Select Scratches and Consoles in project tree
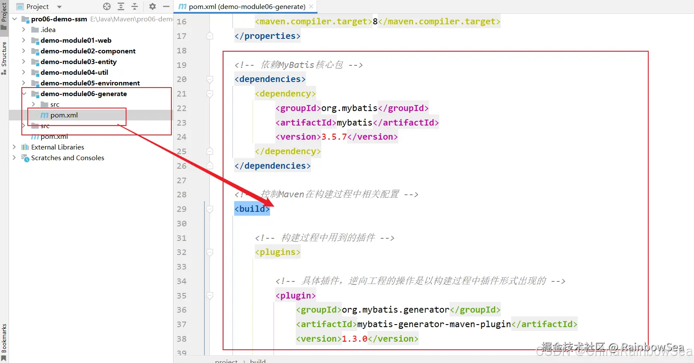Image resolution: width=694 pixels, height=363 pixels. [68, 158]
